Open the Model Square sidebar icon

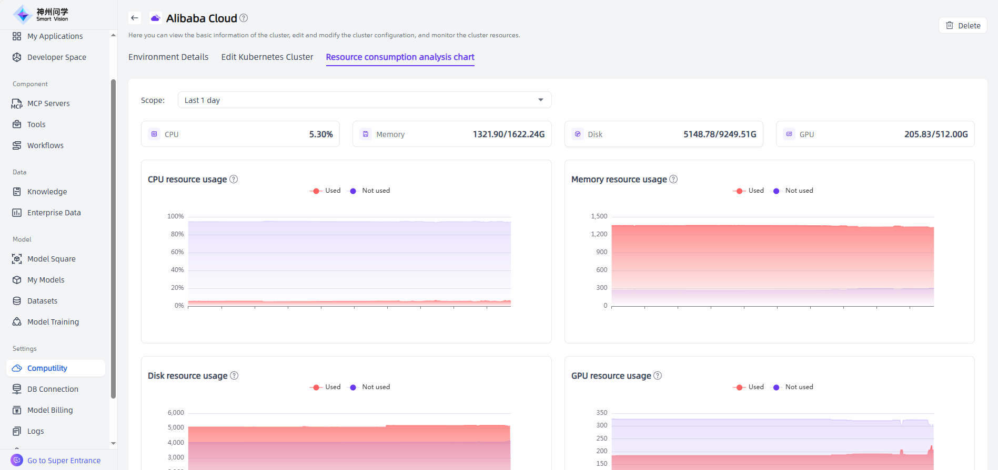click(17, 259)
